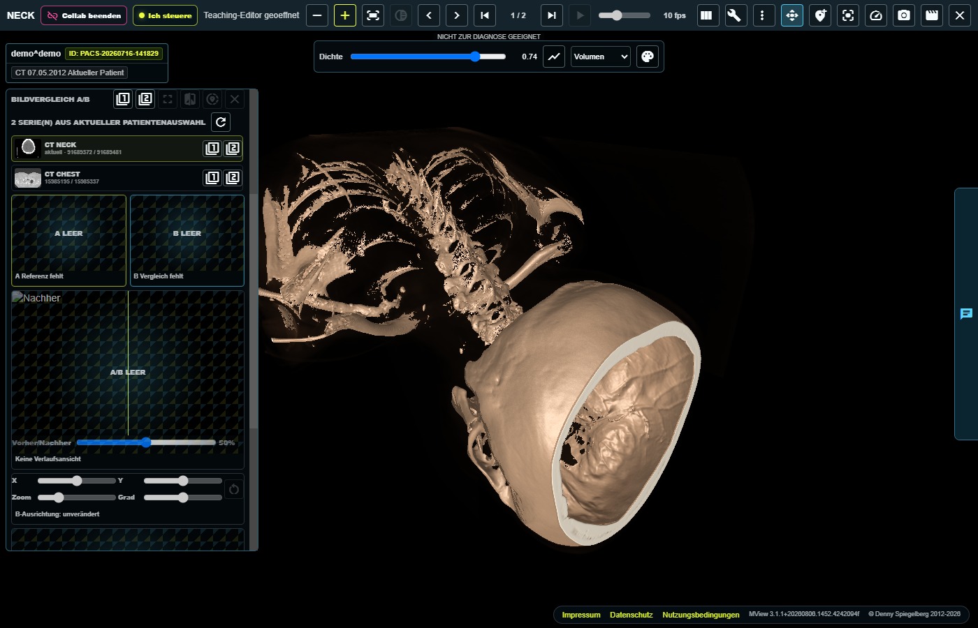Adjust the Y offset slider
The width and height of the screenshot is (978, 628).
pos(183,481)
